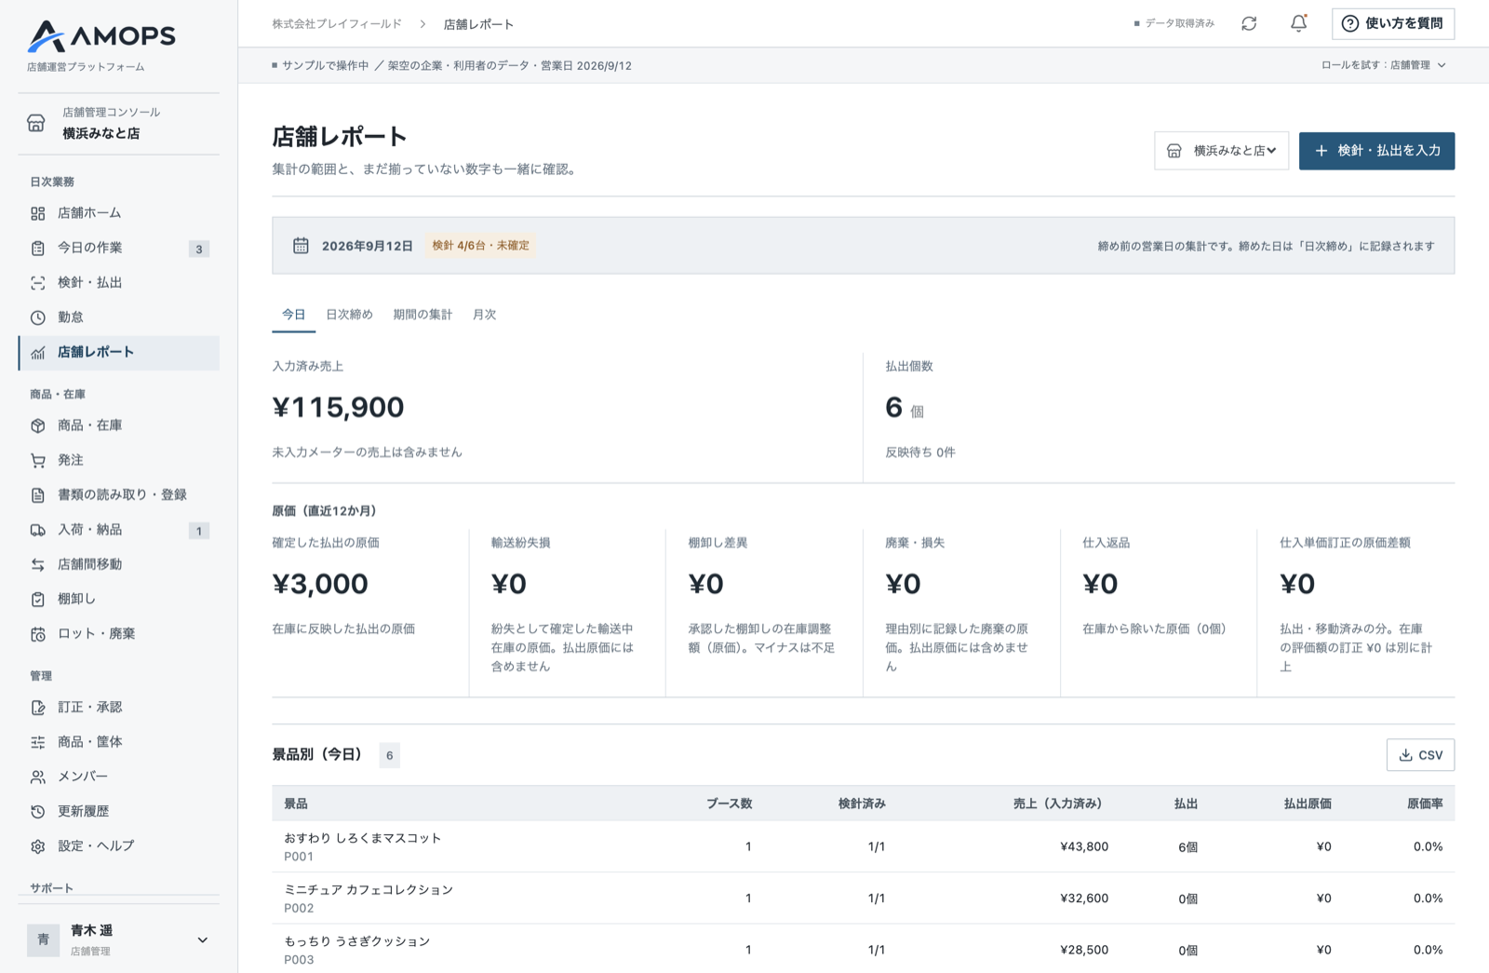Open 商品・在庫 box icon
The image size is (1489, 973).
pyautogui.click(x=38, y=426)
